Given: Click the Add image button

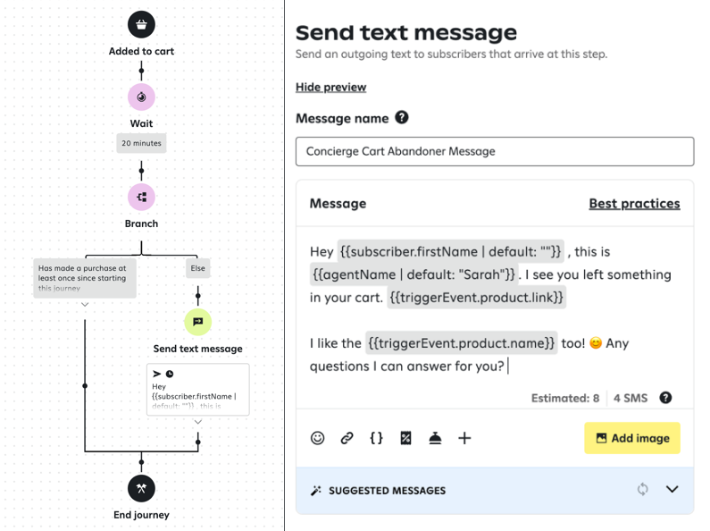Looking at the screenshot, I should coord(632,438).
